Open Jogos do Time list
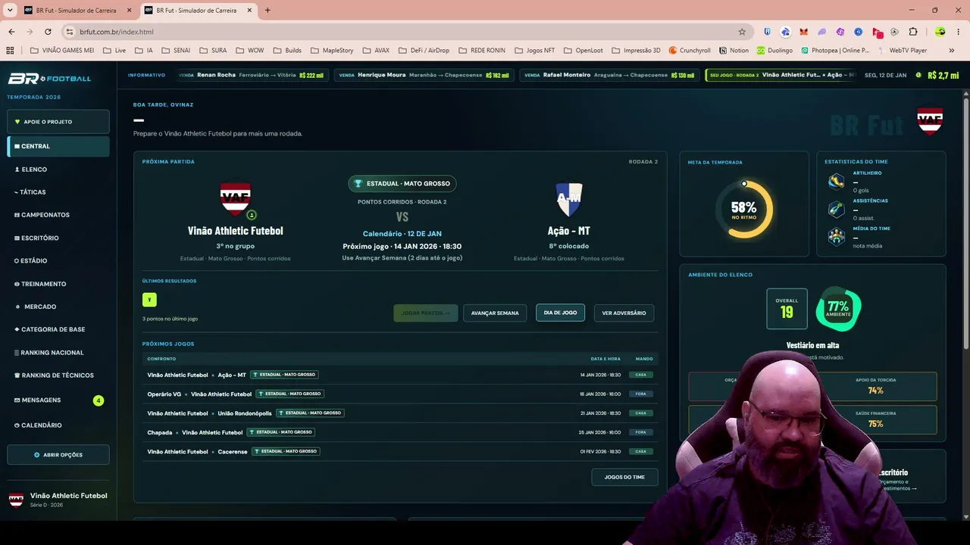The image size is (970, 545). pyautogui.click(x=624, y=477)
